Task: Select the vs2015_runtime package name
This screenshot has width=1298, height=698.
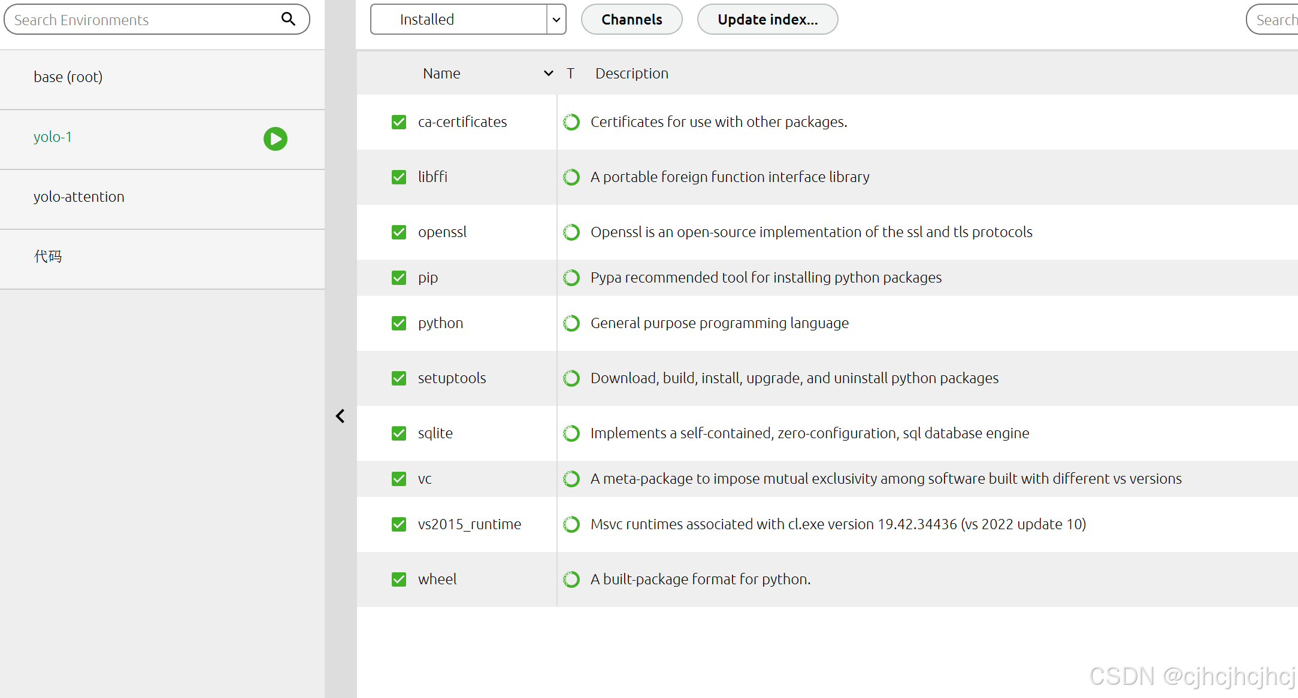Action: (470, 524)
